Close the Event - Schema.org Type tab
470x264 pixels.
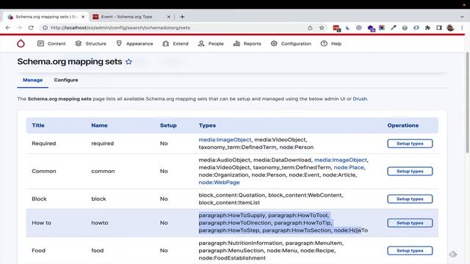(x=168, y=17)
